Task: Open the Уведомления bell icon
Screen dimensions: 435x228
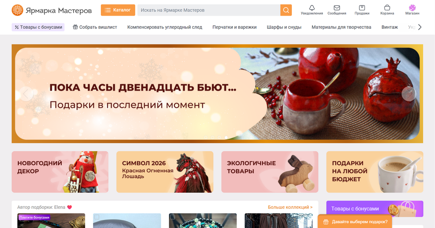Action: [312, 8]
